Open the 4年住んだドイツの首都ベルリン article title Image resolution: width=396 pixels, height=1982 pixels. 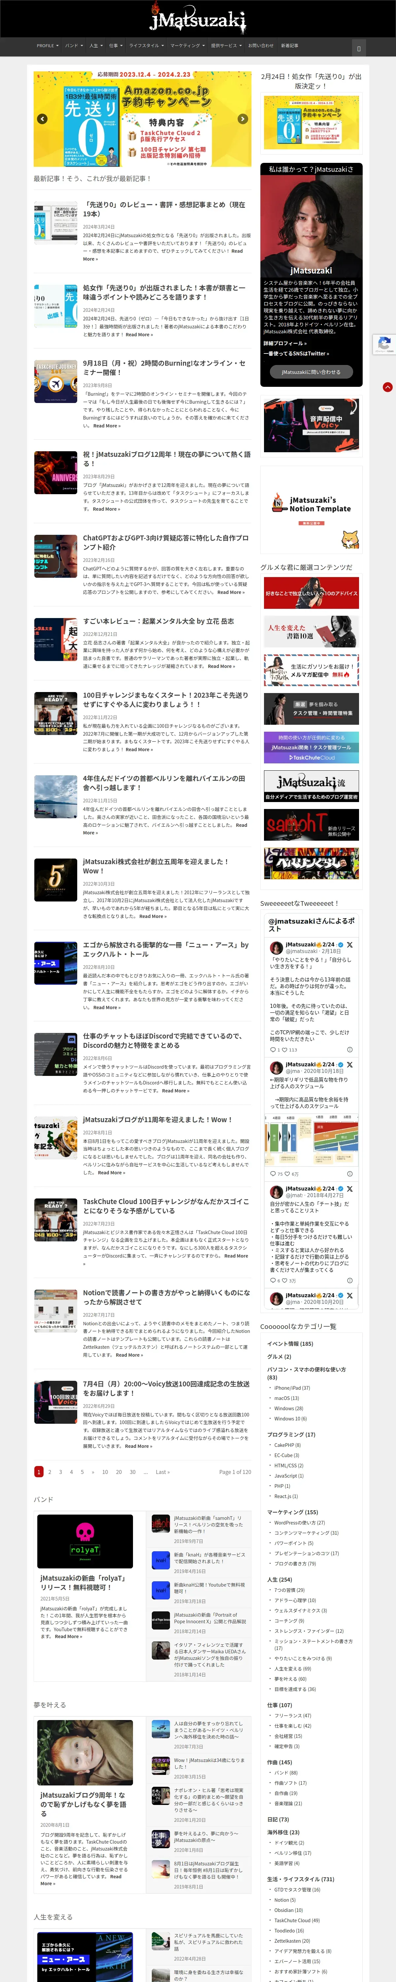[164, 783]
